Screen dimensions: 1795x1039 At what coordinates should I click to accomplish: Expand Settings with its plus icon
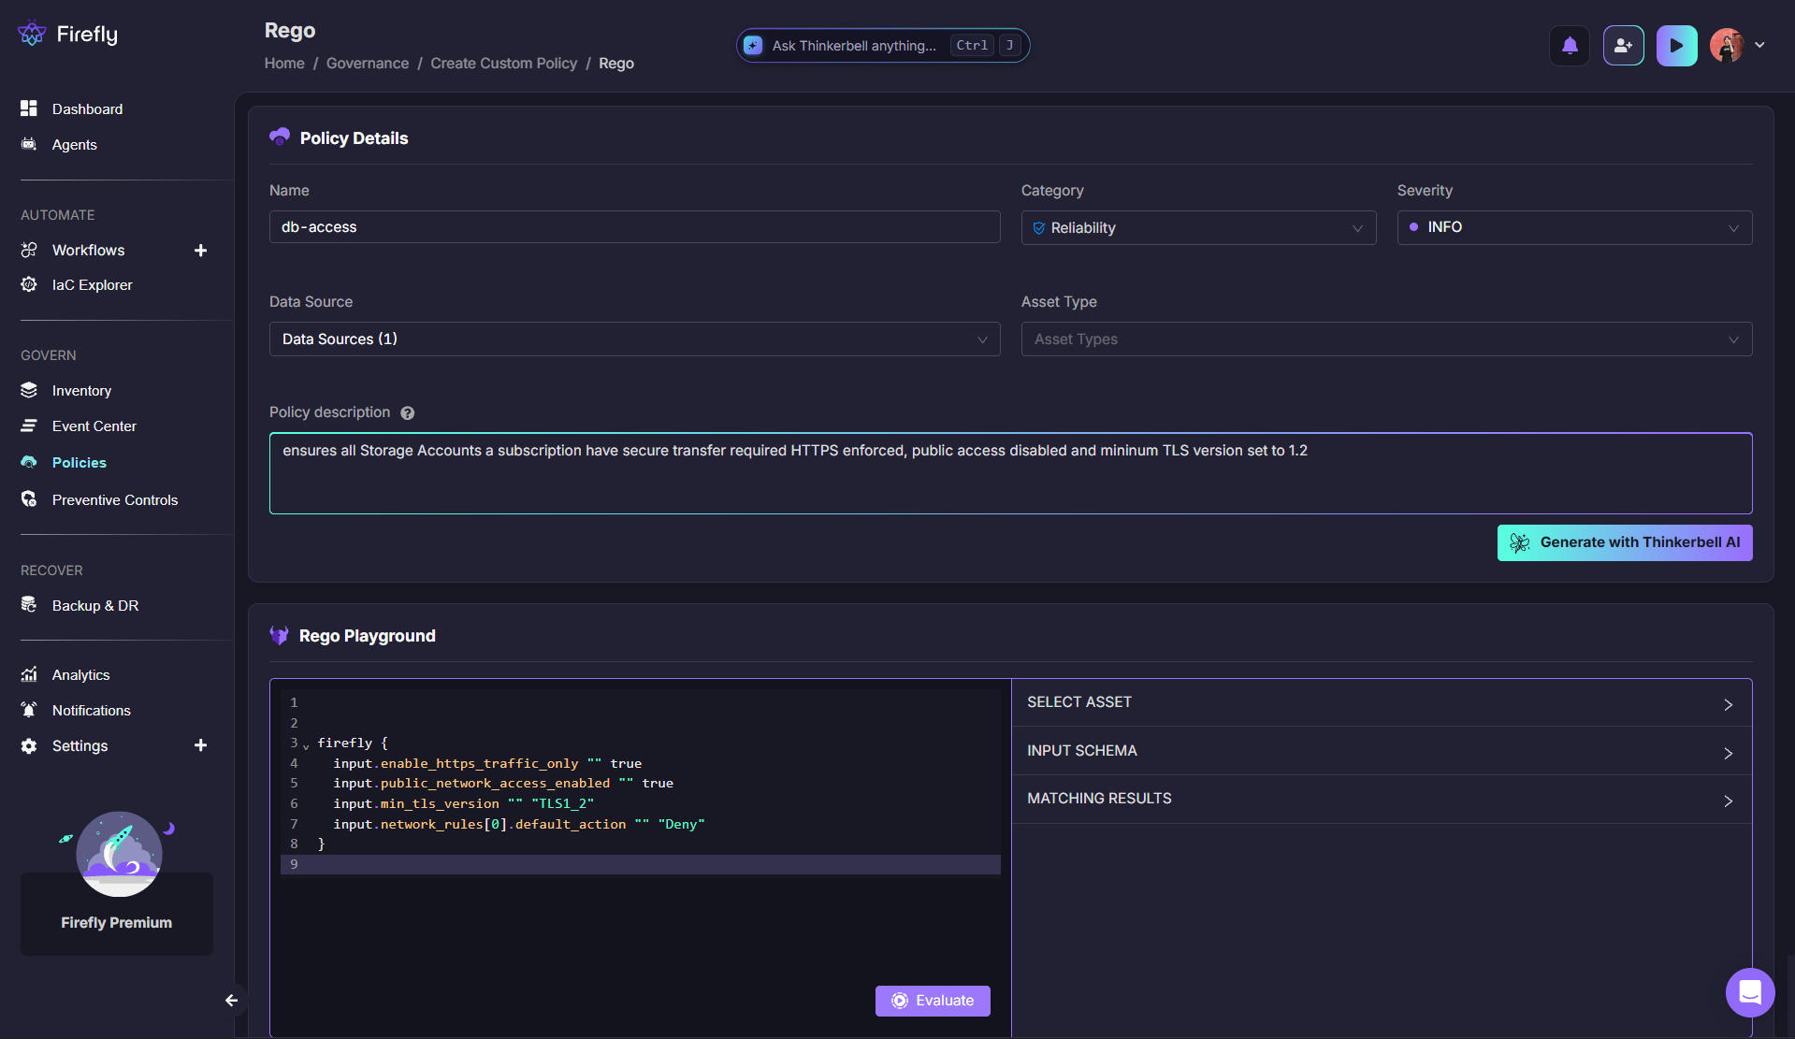pos(200,745)
